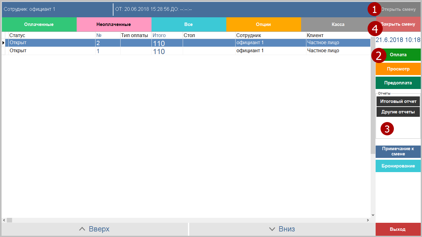
Task: Switch to the Неоплаченные tab
Action: (113, 24)
